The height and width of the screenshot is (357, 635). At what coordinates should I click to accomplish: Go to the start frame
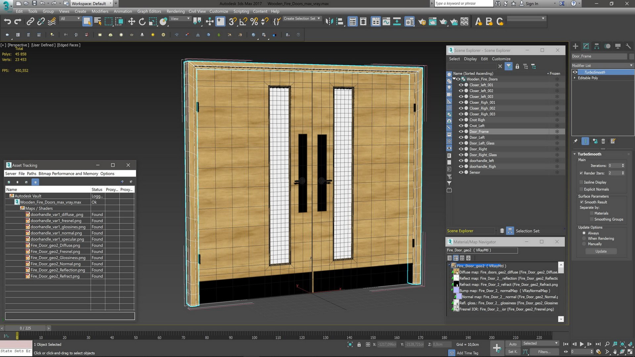coord(566,344)
